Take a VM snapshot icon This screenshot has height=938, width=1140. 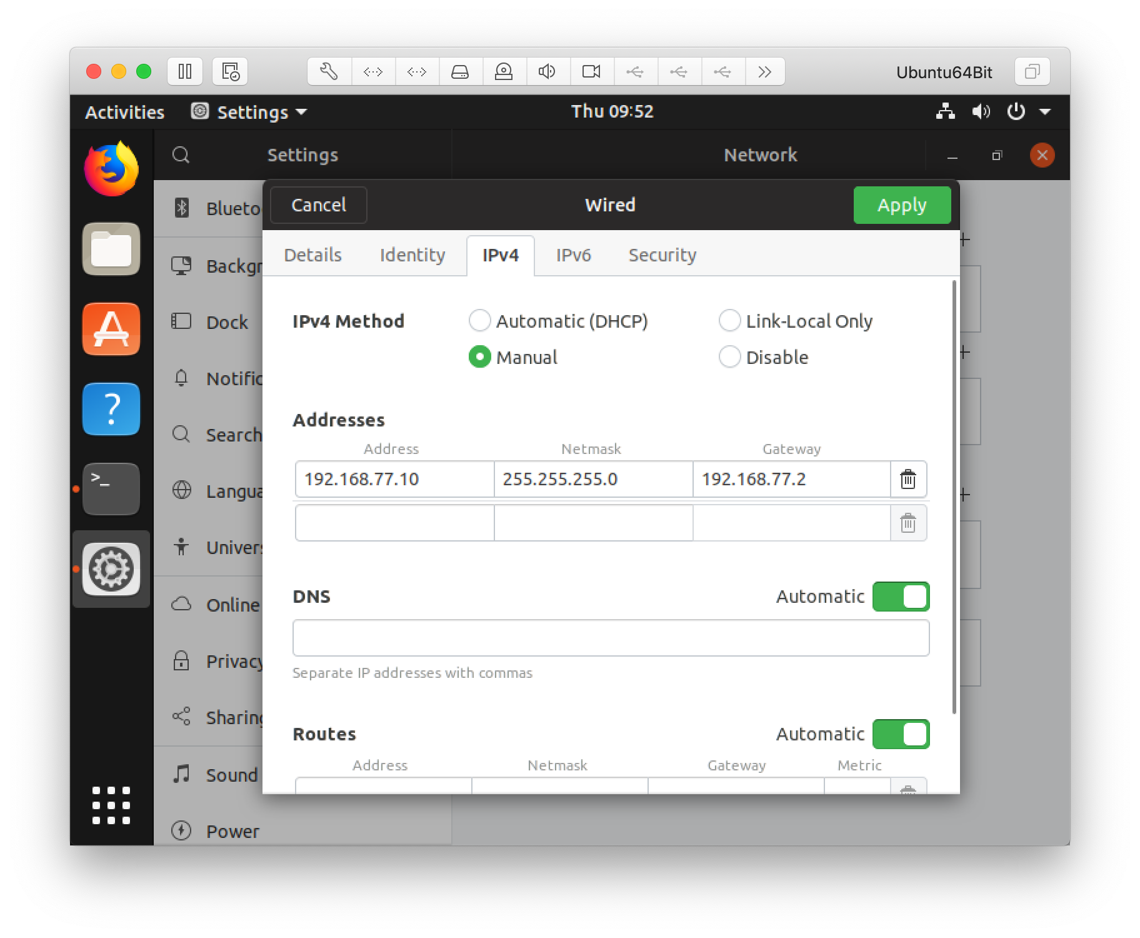[230, 72]
